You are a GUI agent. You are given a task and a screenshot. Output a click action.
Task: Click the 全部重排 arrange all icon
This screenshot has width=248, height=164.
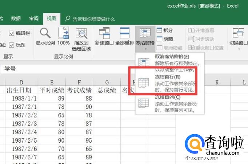tap(125, 33)
